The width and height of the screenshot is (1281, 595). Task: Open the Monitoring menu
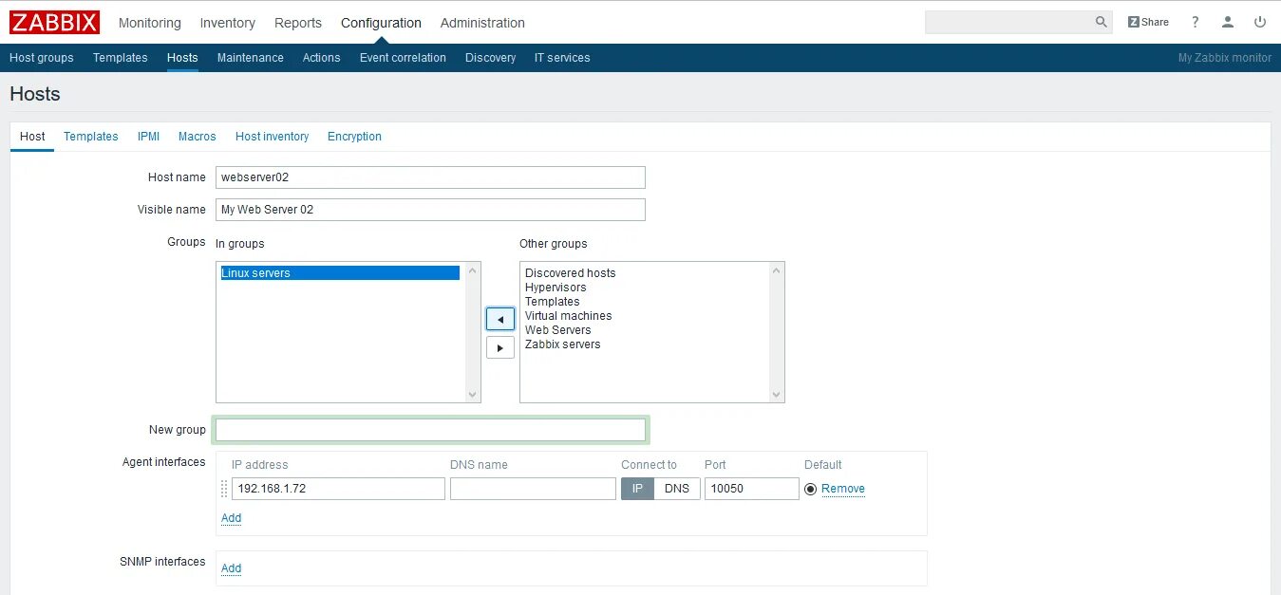pyautogui.click(x=149, y=23)
